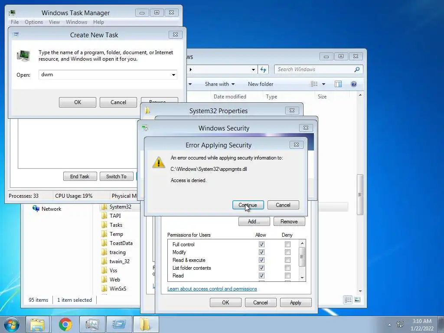
Task: Click New folder in Explorer toolbar
Action: click(x=261, y=84)
